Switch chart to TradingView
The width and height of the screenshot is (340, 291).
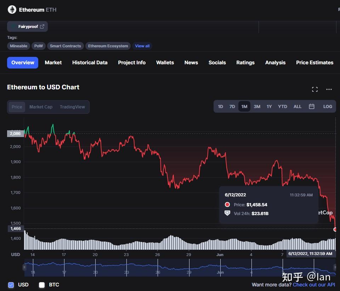(72, 107)
